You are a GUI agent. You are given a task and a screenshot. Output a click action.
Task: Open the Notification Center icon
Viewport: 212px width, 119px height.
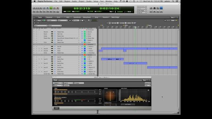pos(177,1)
